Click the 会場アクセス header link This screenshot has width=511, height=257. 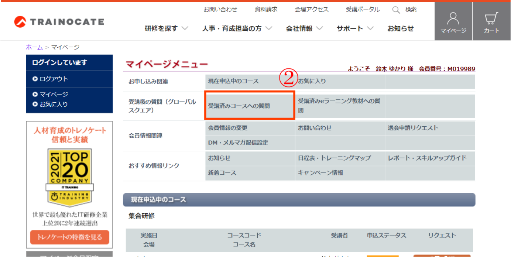(312, 9)
